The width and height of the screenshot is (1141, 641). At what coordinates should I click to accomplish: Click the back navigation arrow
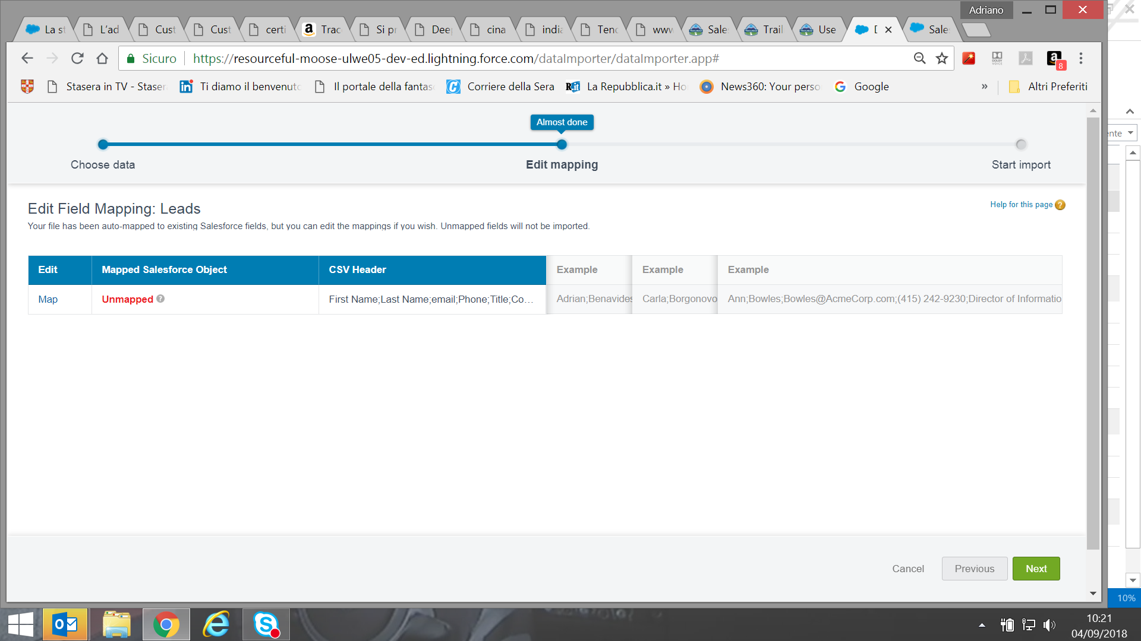[27, 58]
